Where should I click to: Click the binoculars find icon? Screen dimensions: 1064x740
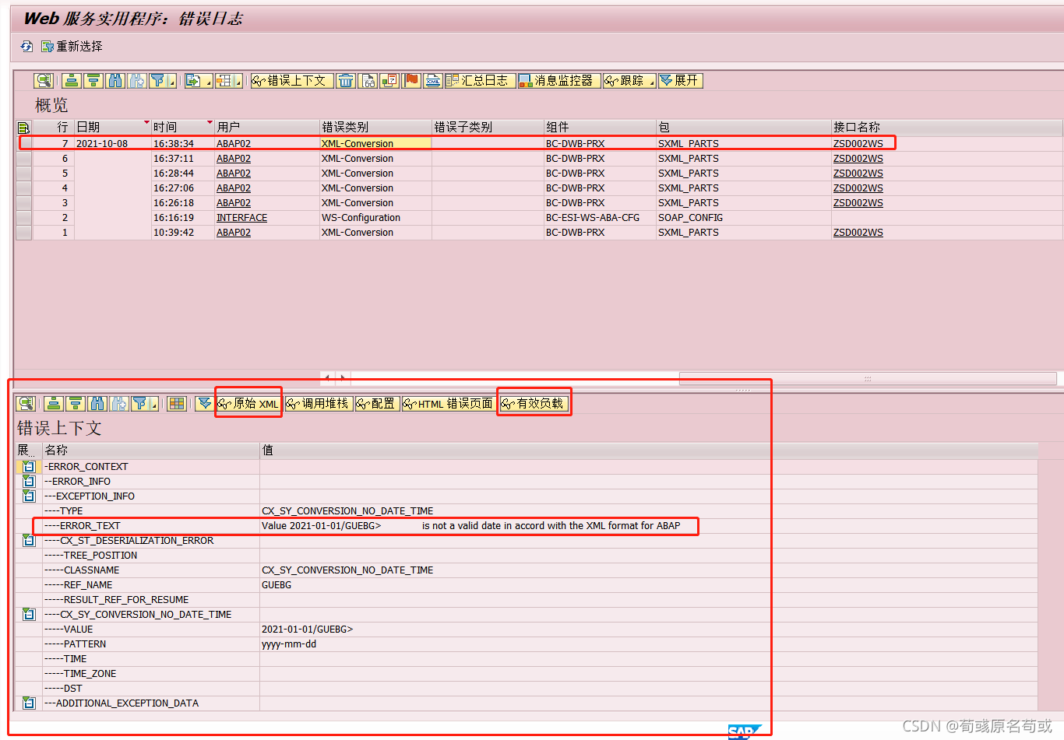115,80
